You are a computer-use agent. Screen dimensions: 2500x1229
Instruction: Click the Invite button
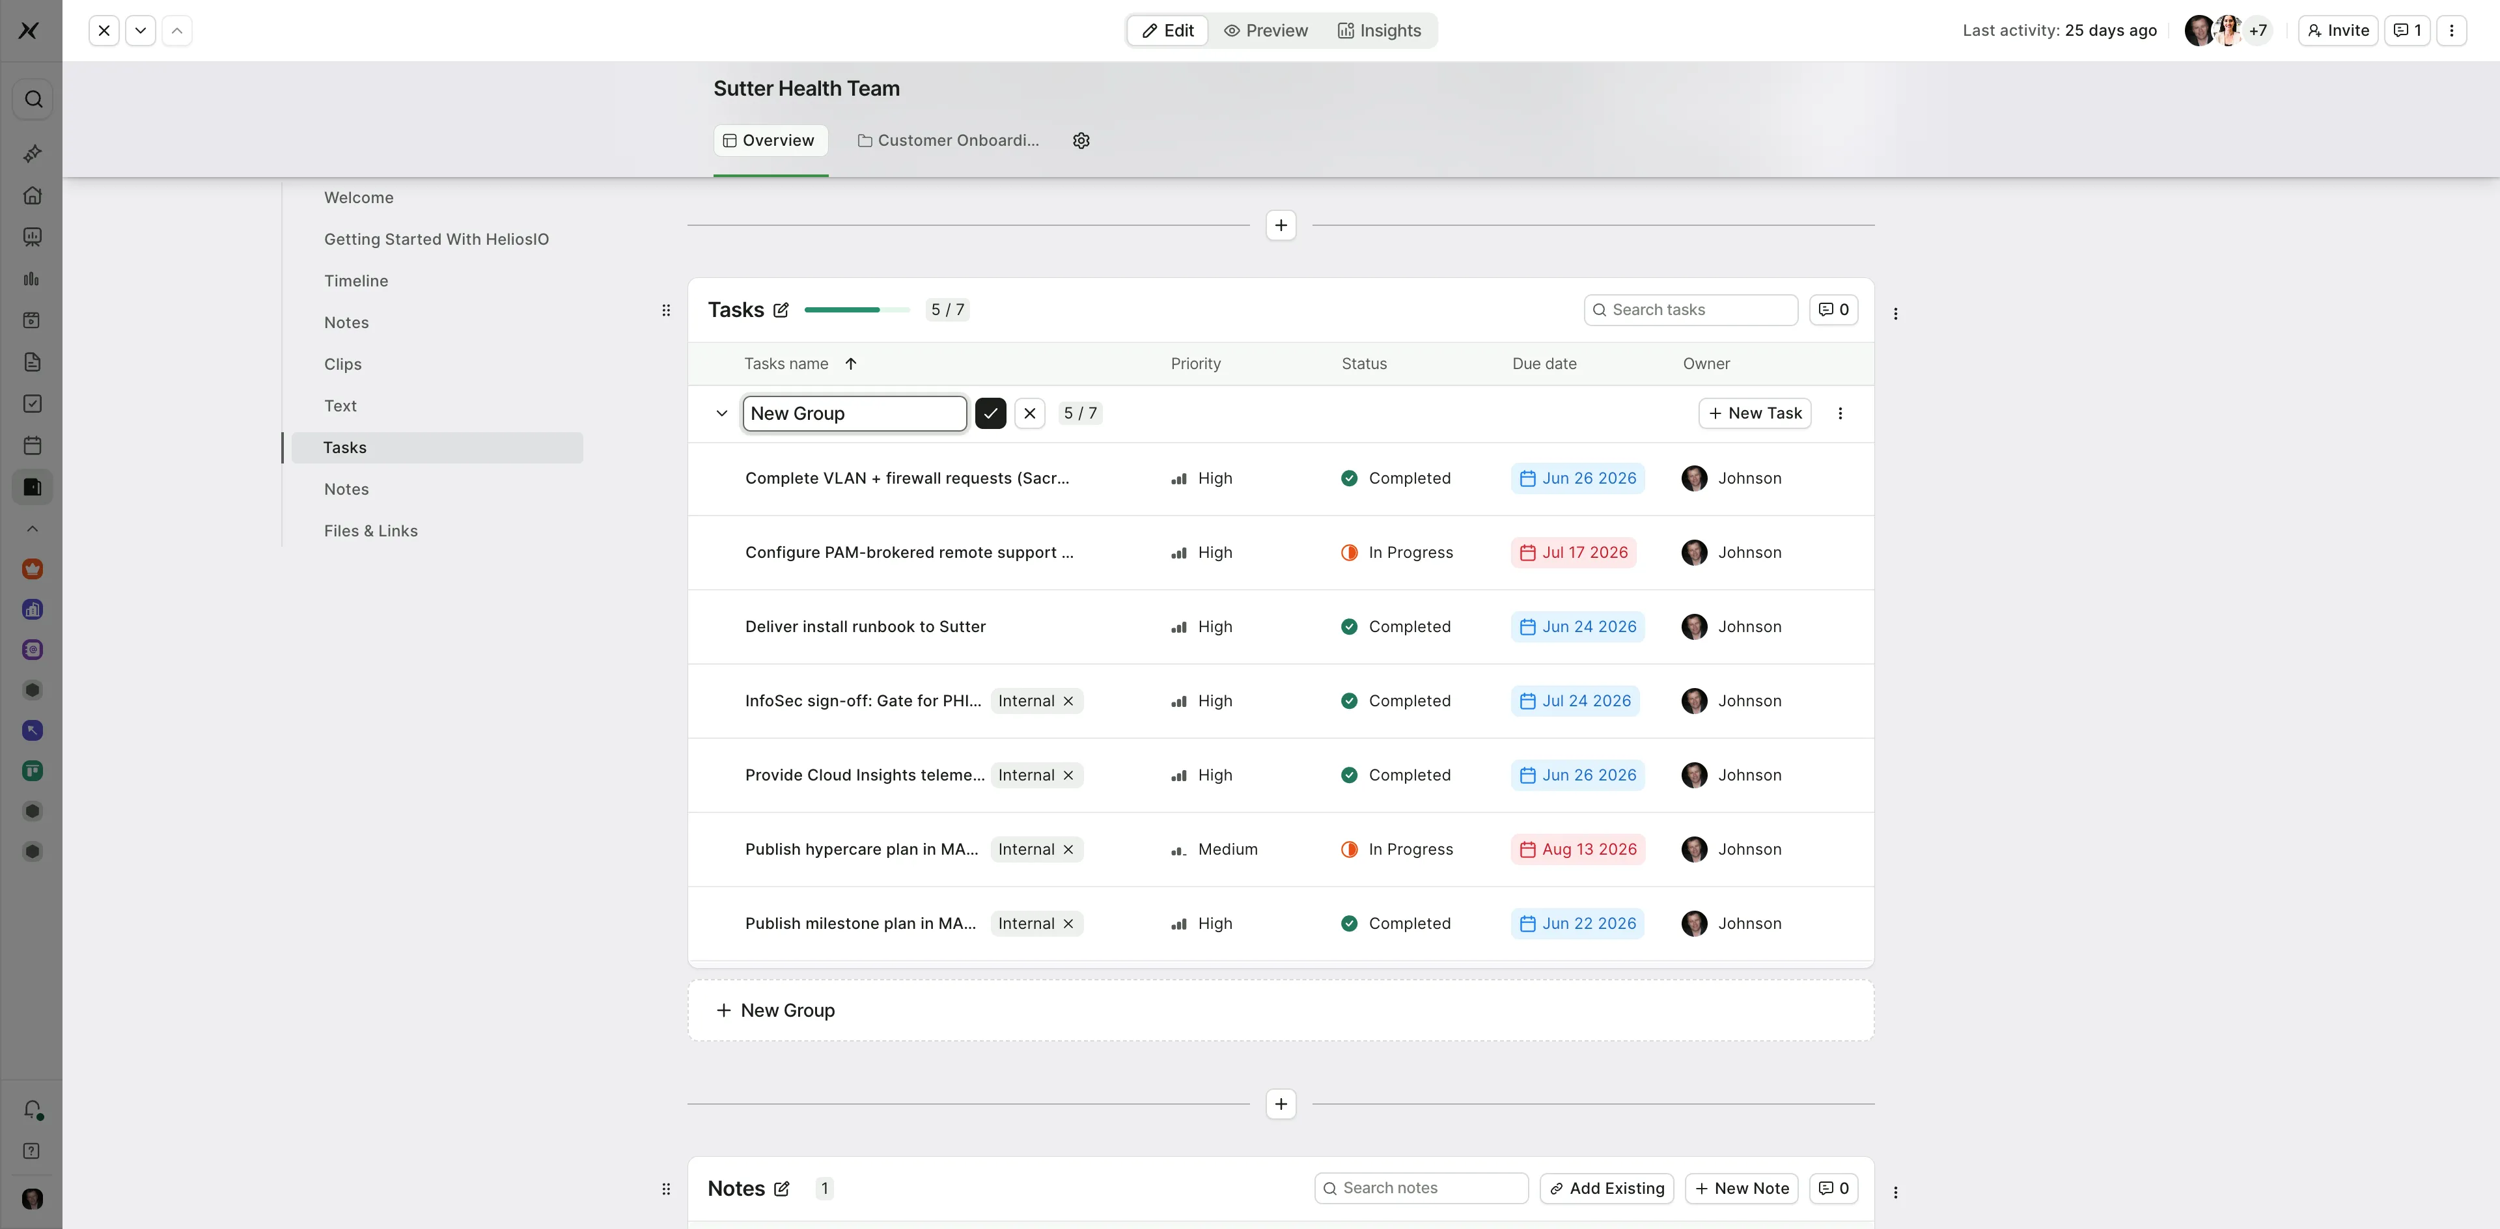coord(2337,30)
